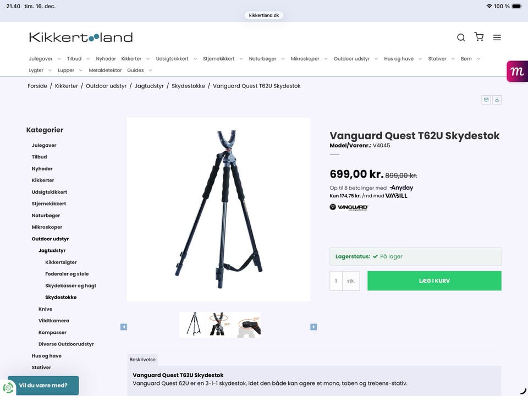Click the quantity input field

point(336,281)
